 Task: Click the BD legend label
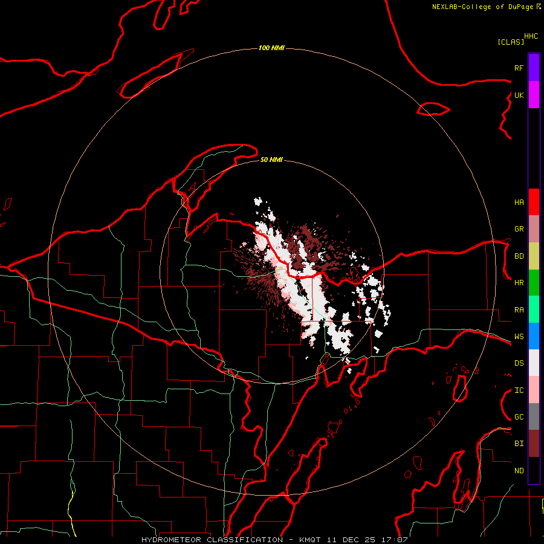[519, 256]
